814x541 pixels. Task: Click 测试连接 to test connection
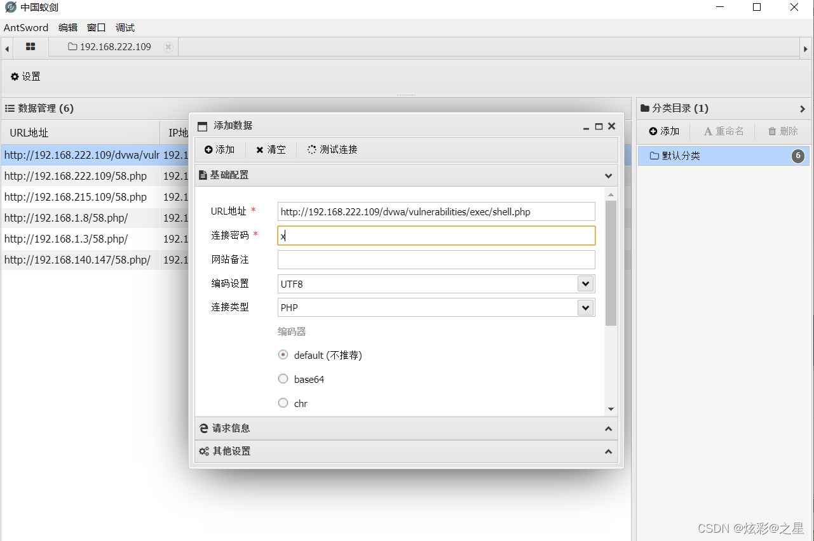coord(332,150)
